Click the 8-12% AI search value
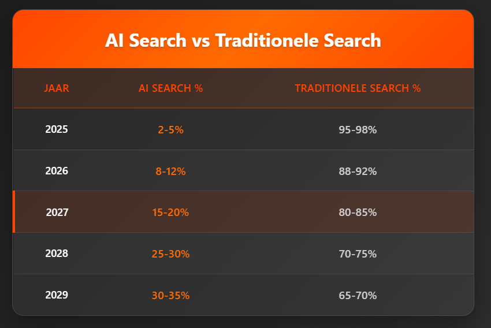The image size is (491, 328). (x=170, y=171)
